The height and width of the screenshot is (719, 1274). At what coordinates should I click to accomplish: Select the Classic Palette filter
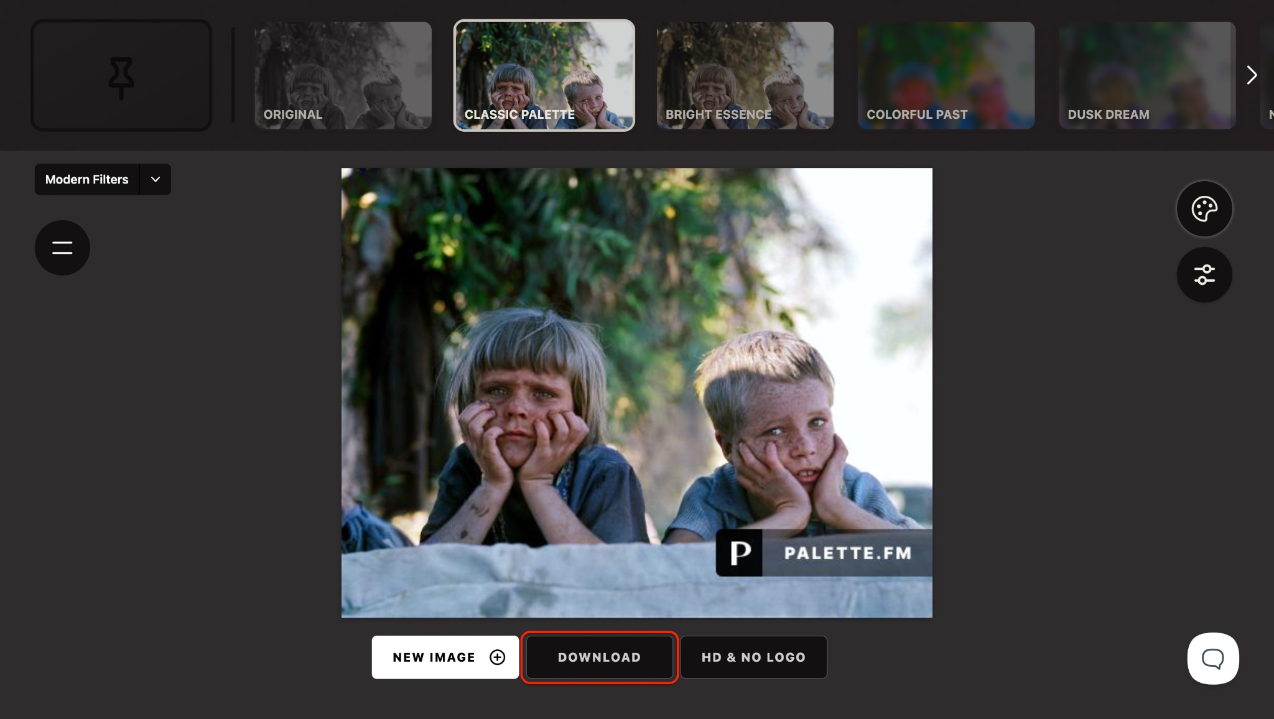click(x=544, y=75)
